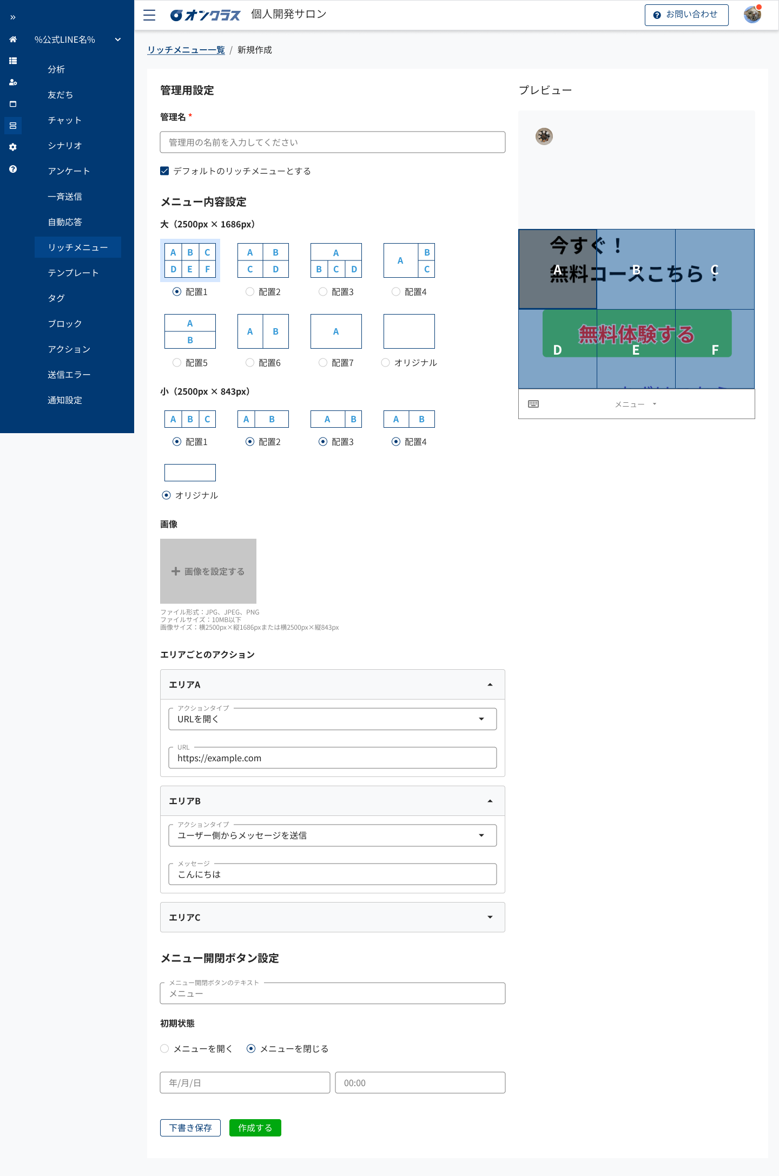Click 作成する button
Image resolution: width=779 pixels, height=1176 pixels.
pos(255,1128)
